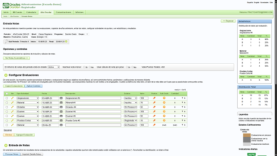Click the Valor field for Examen #4

tap(144, 112)
